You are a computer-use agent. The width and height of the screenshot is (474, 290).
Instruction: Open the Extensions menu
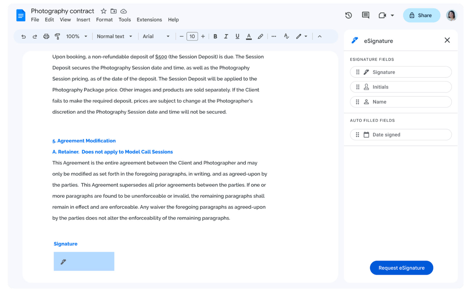point(149,20)
